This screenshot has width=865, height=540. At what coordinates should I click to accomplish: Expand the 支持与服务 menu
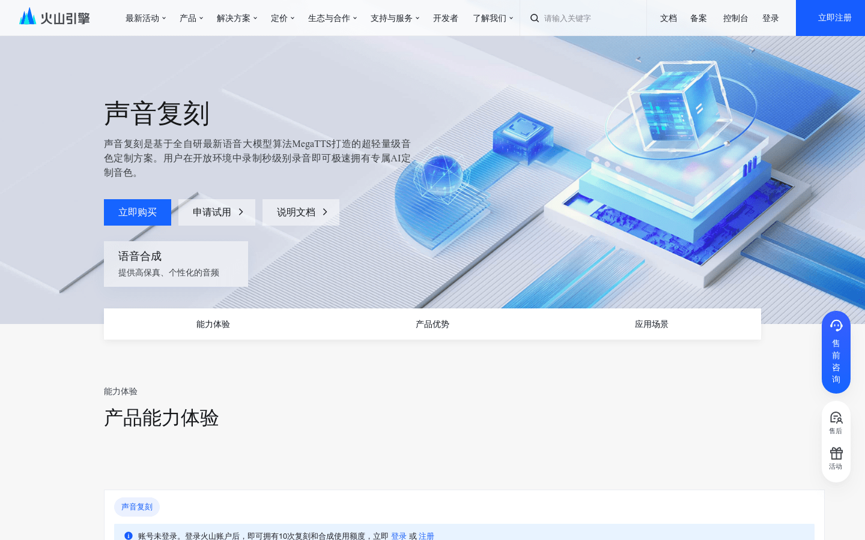[395, 18]
